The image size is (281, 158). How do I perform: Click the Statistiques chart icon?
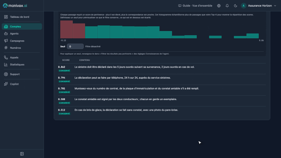[6, 64]
